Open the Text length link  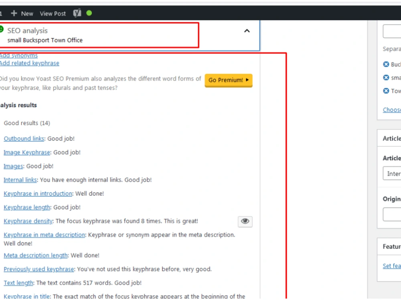click(x=18, y=283)
